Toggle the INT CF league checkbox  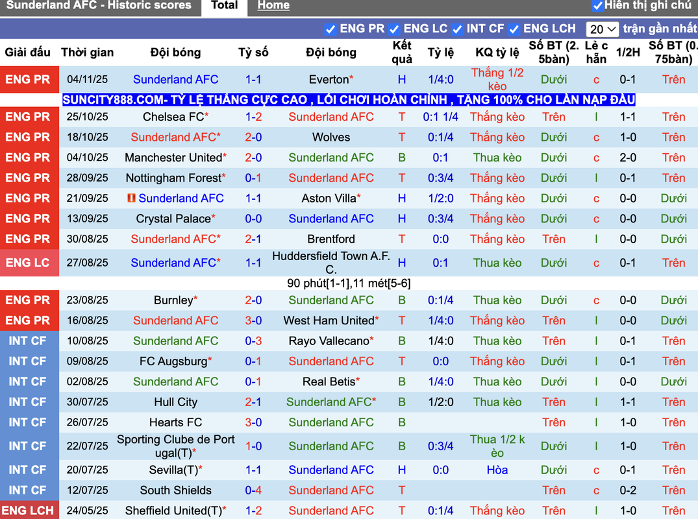(457, 29)
